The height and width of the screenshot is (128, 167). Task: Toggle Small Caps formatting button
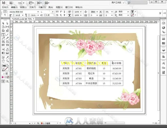pyautogui.click(x=57, y=15)
